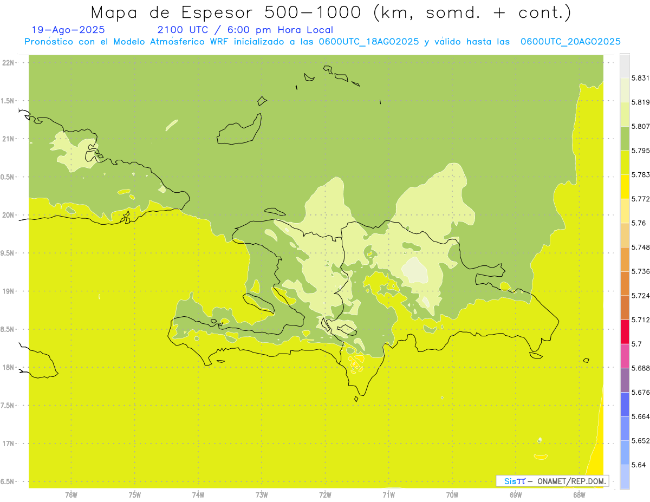Select the date text '19-Ago-2025'

tap(68, 30)
